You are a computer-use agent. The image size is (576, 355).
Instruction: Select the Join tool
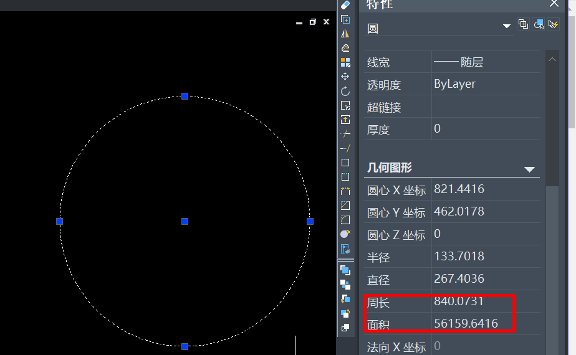point(345,191)
